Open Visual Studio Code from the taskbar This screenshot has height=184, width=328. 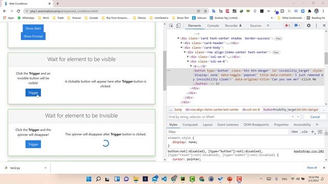click(164, 179)
